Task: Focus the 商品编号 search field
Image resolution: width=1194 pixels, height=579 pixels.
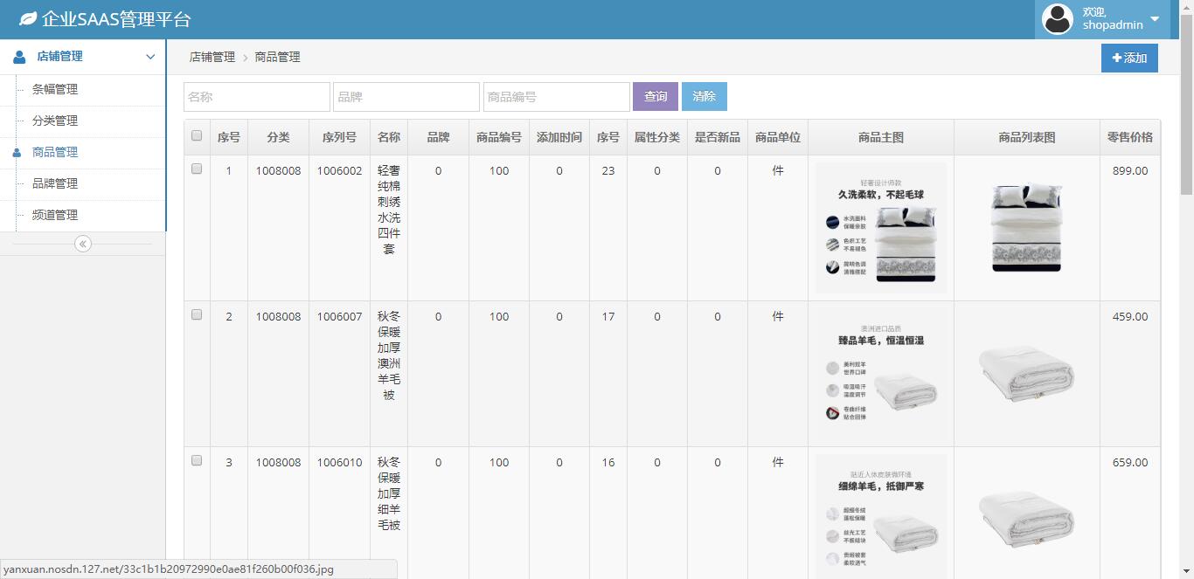Action: click(x=557, y=96)
